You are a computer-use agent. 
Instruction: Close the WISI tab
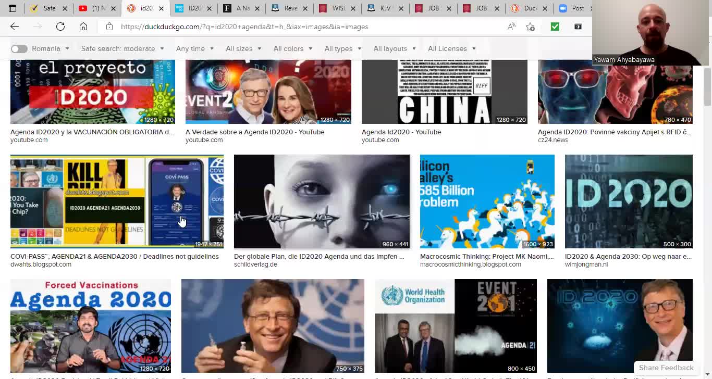(354, 8)
